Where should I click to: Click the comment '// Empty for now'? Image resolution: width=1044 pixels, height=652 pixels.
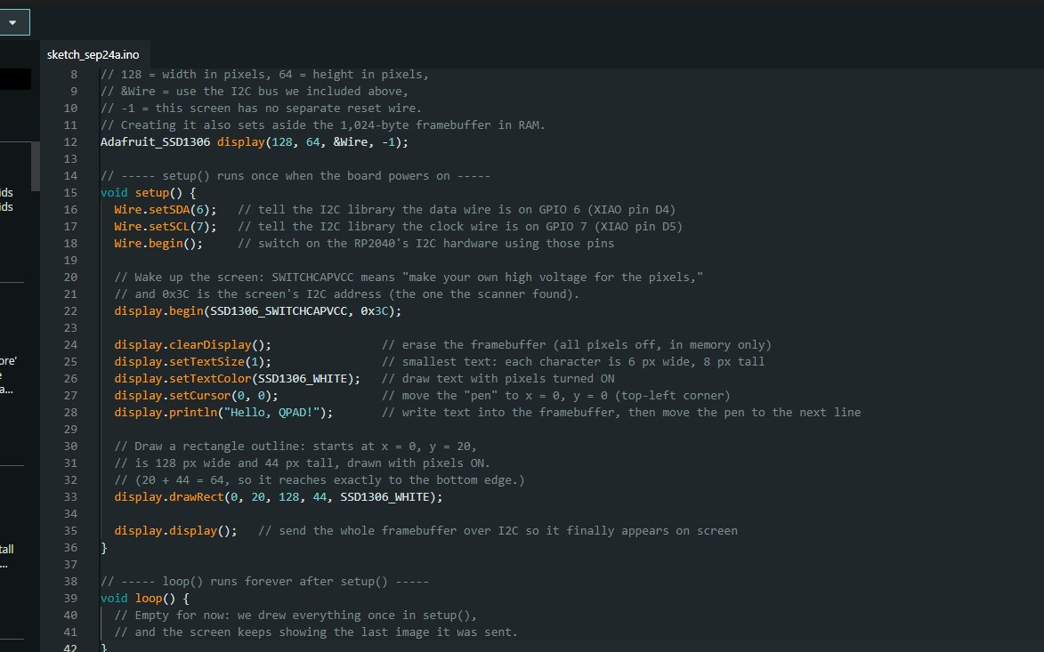(x=295, y=616)
